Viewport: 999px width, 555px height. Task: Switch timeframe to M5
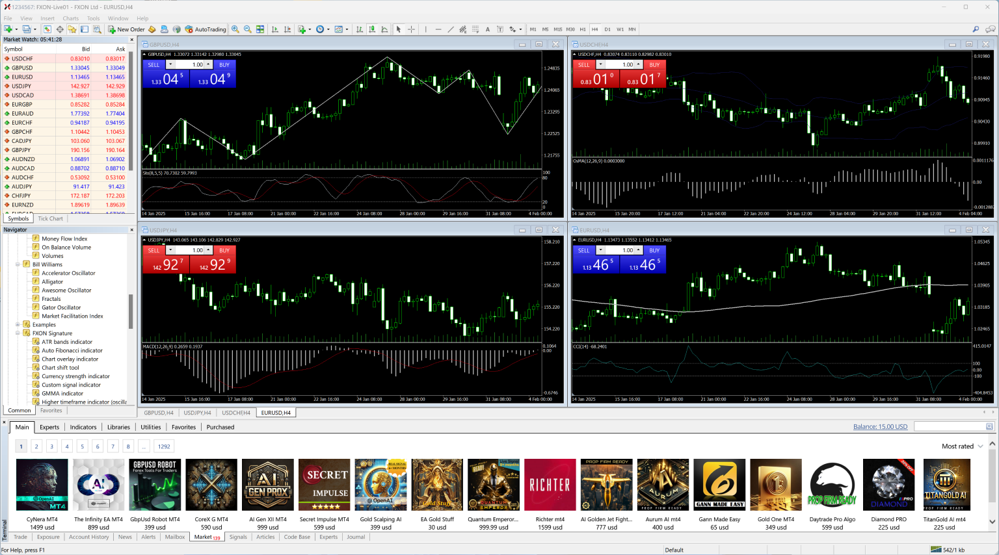click(546, 29)
